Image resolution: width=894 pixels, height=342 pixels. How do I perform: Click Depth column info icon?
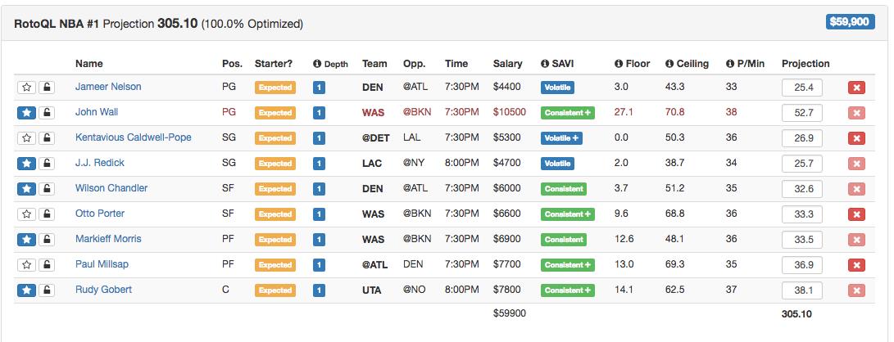tap(317, 64)
